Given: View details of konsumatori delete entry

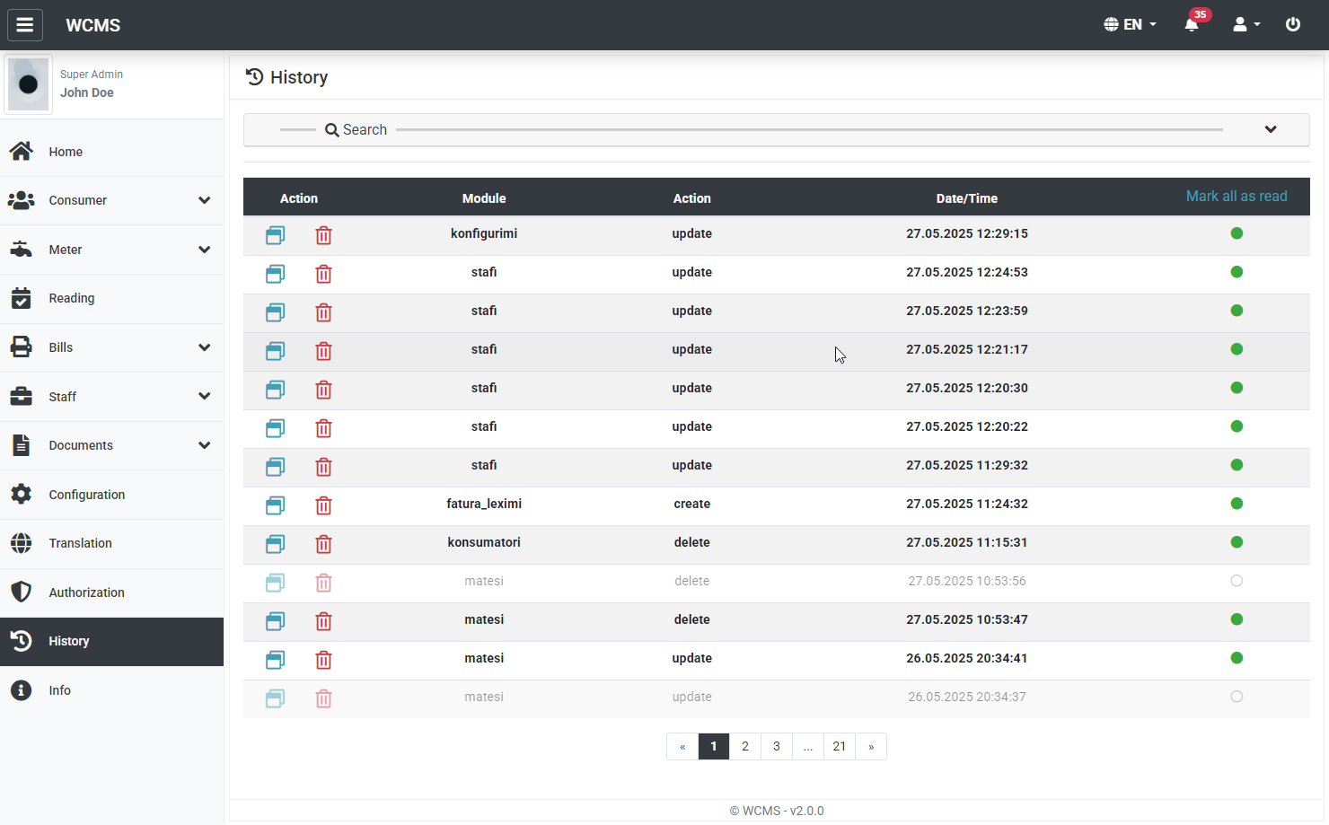Looking at the screenshot, I should pyautogui.click(x=276, y=544).
